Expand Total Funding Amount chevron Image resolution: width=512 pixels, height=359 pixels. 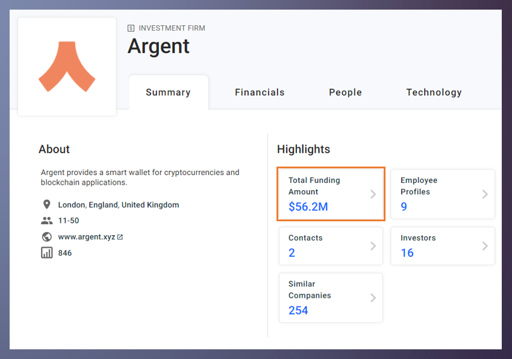point(373,194)
